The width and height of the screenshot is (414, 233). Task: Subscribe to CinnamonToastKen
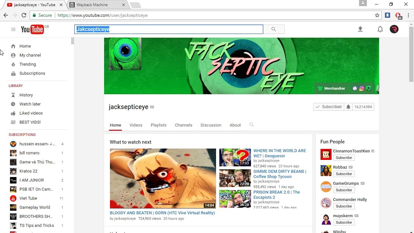point(343,158)
